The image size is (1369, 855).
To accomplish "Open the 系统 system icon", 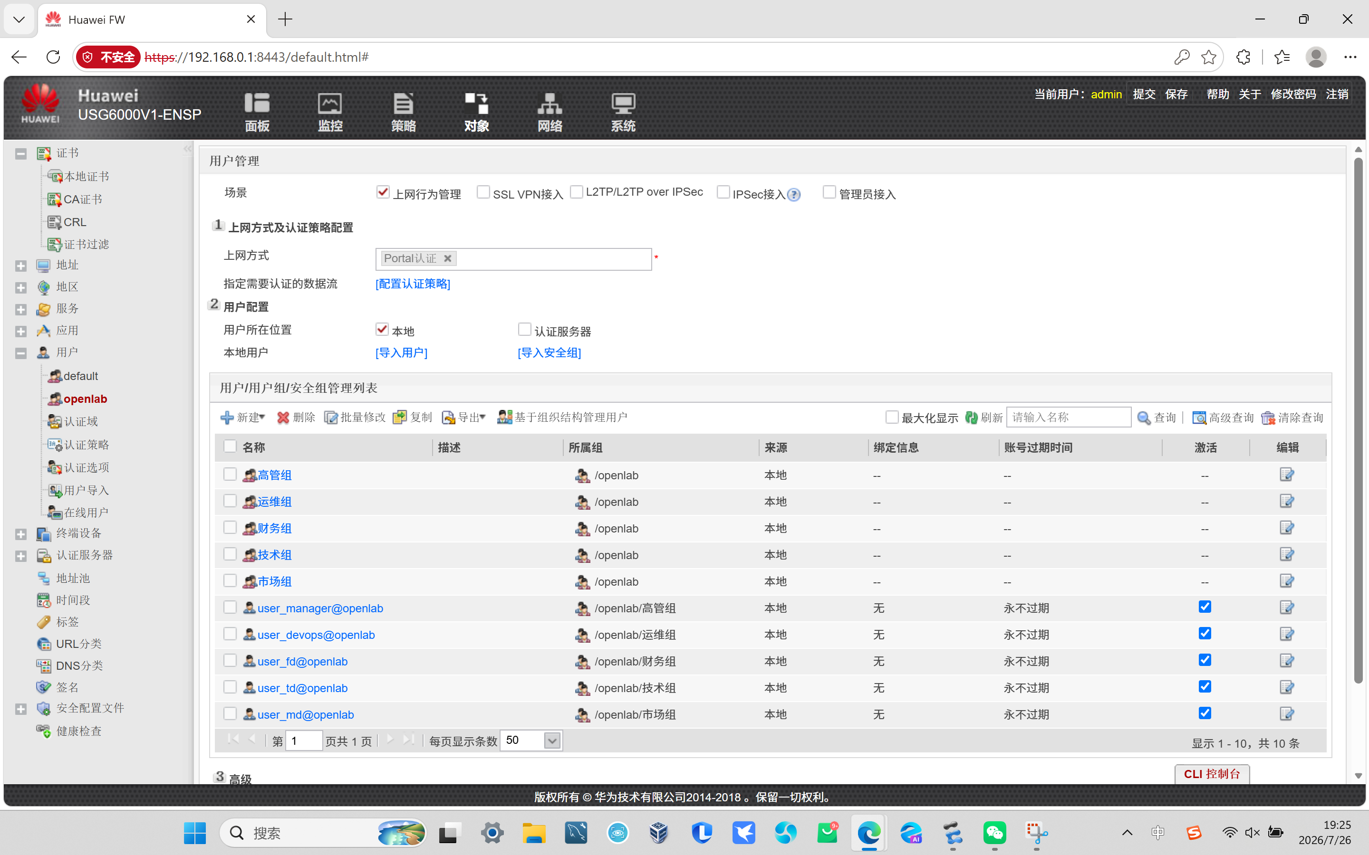I will (x=623, y=112).
